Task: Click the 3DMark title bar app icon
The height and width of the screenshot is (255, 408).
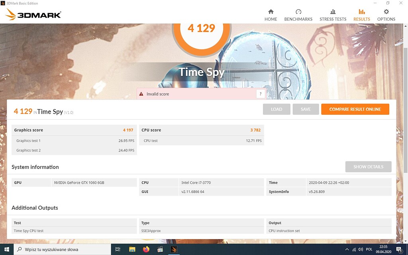Action: click(3, 3)
